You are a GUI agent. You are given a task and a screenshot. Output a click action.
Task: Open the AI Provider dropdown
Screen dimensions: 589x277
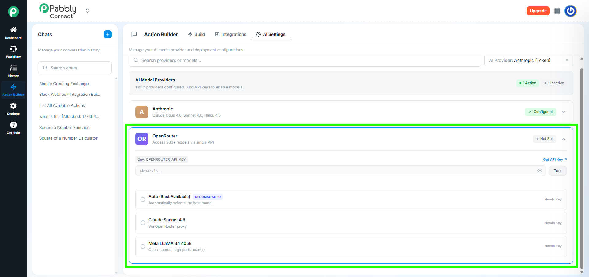tap(529, 60)
